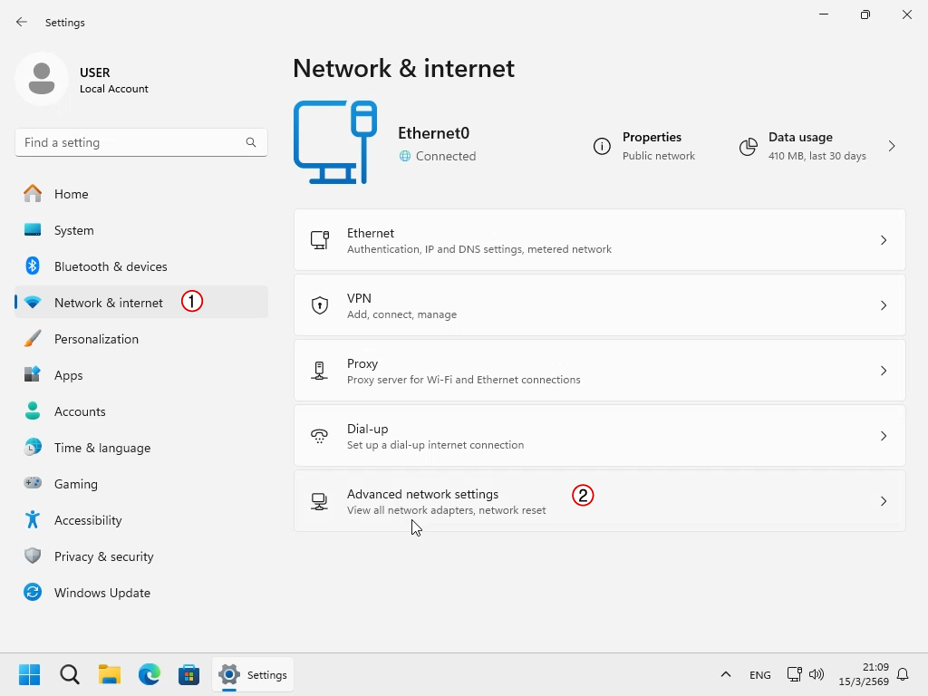
Task: Click the back arrow in Settings header
Action: coord(22,22)
